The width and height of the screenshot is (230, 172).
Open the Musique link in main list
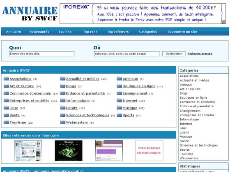(x=130, y=108)
